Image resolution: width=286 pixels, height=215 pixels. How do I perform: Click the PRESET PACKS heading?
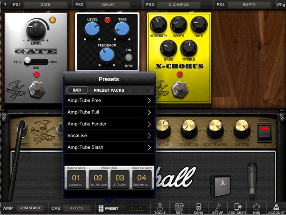(109, 90)
